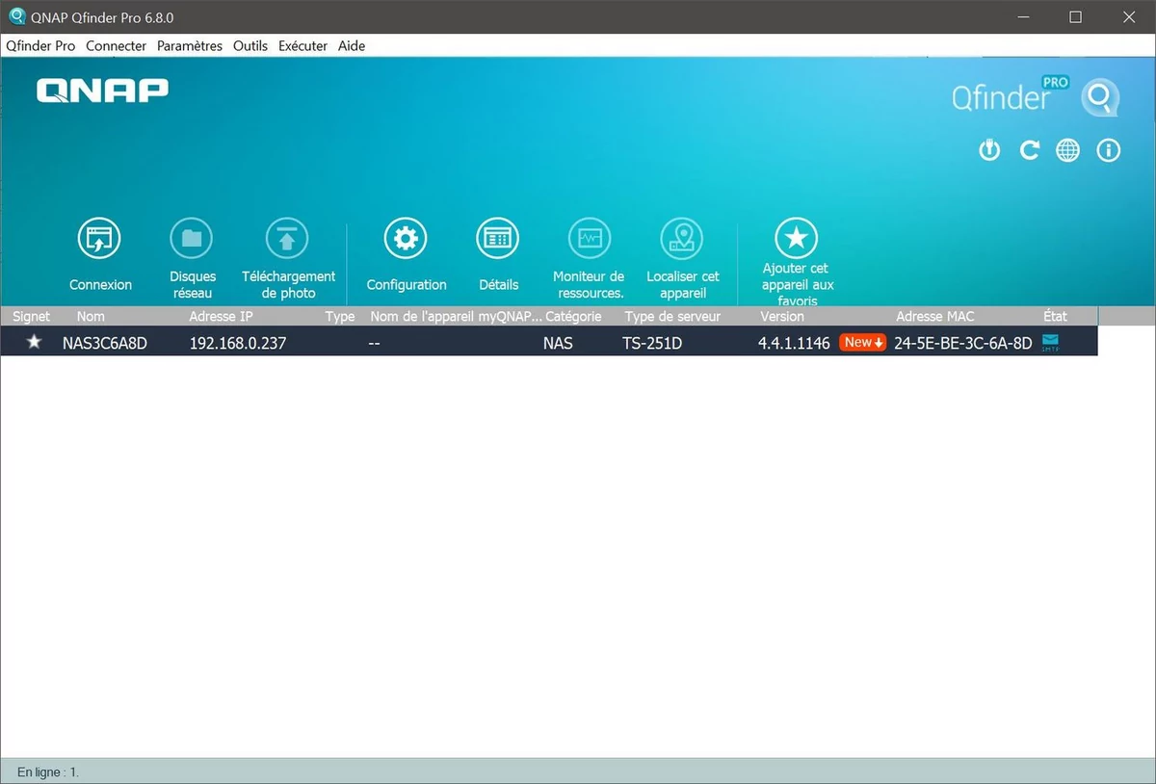Click the power icon in header
The width and height of the screenshot is (1156, 784).
click(x=989, y=150)
